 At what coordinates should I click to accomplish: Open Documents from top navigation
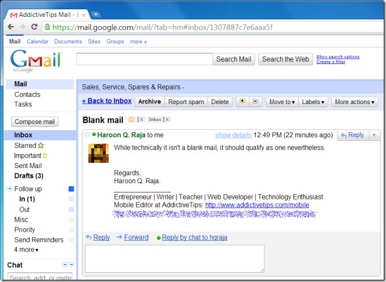click(68, 41)
